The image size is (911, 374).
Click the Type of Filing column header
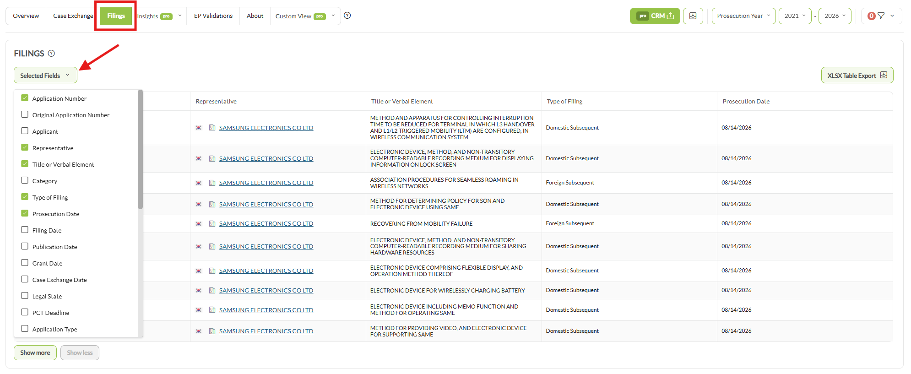(x=564, y=102)
